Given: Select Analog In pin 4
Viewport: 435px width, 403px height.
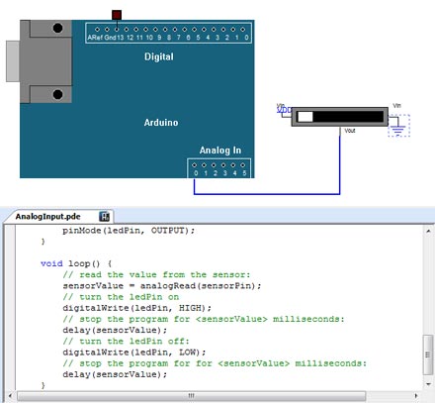Looking at the screenshot, I should click(233, 165).
